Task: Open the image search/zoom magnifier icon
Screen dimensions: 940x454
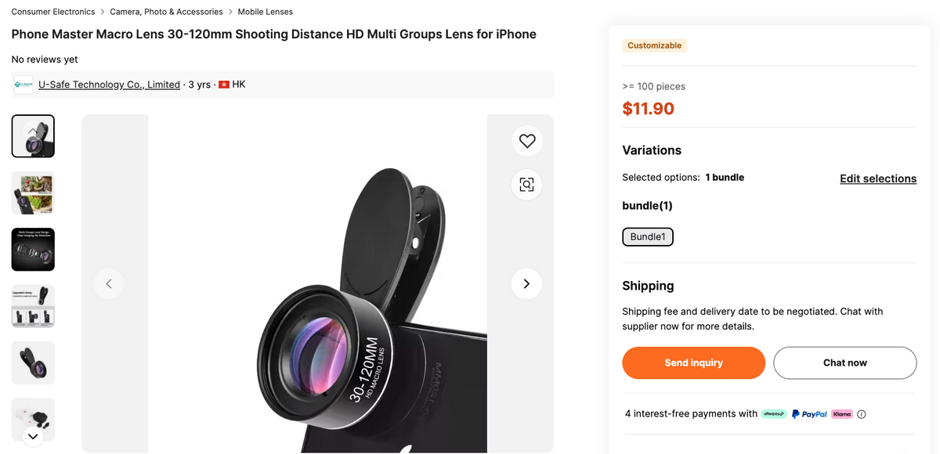Action: pyautogui.click(x=526, y=185)
